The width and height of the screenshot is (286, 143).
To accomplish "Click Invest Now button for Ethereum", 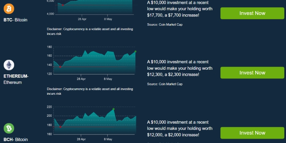I will pyautogui.click(x=252, y=73).
